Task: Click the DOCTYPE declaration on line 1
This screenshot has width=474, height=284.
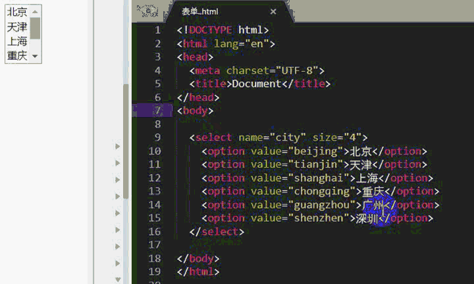Action: [x=223, y=30]
